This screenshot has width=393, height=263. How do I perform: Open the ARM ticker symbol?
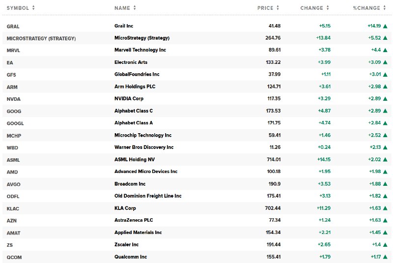click(x=12, y=87)
